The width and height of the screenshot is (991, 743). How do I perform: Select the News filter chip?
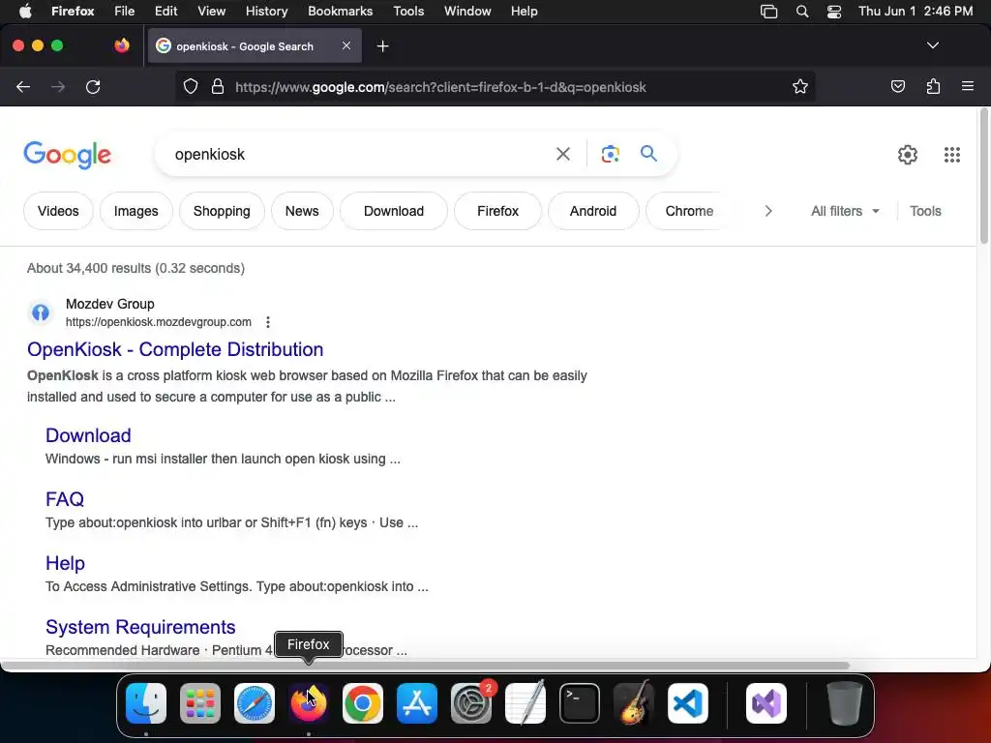[x=302, y=211]
